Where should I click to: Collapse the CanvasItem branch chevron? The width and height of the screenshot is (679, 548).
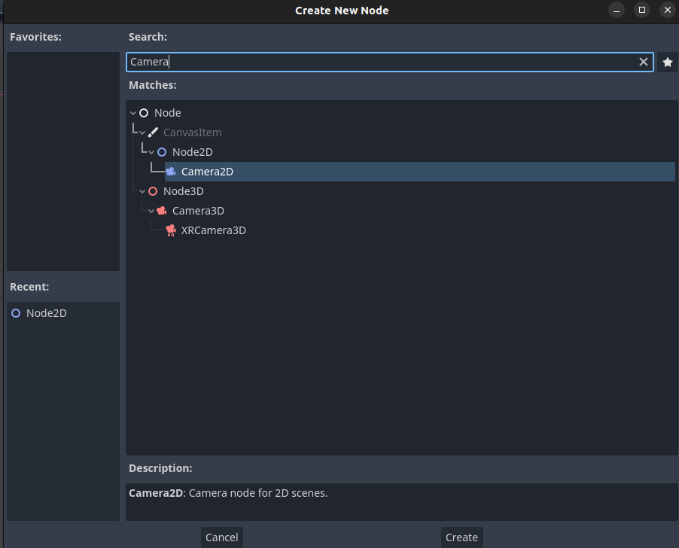(x=142, y=132)
